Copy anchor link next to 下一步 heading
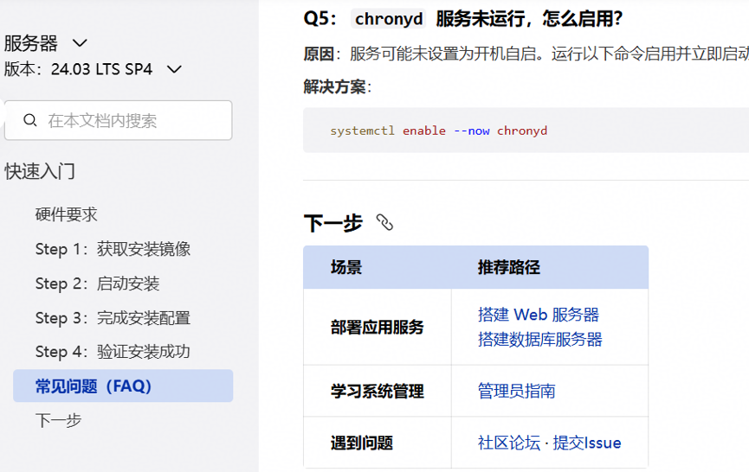 [x=384, y=222]
